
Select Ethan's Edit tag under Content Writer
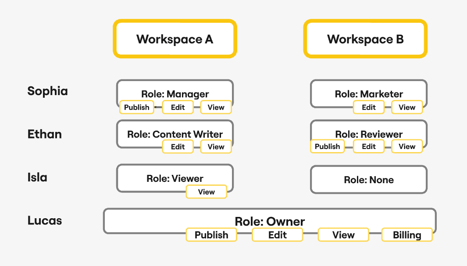[178, 147]
